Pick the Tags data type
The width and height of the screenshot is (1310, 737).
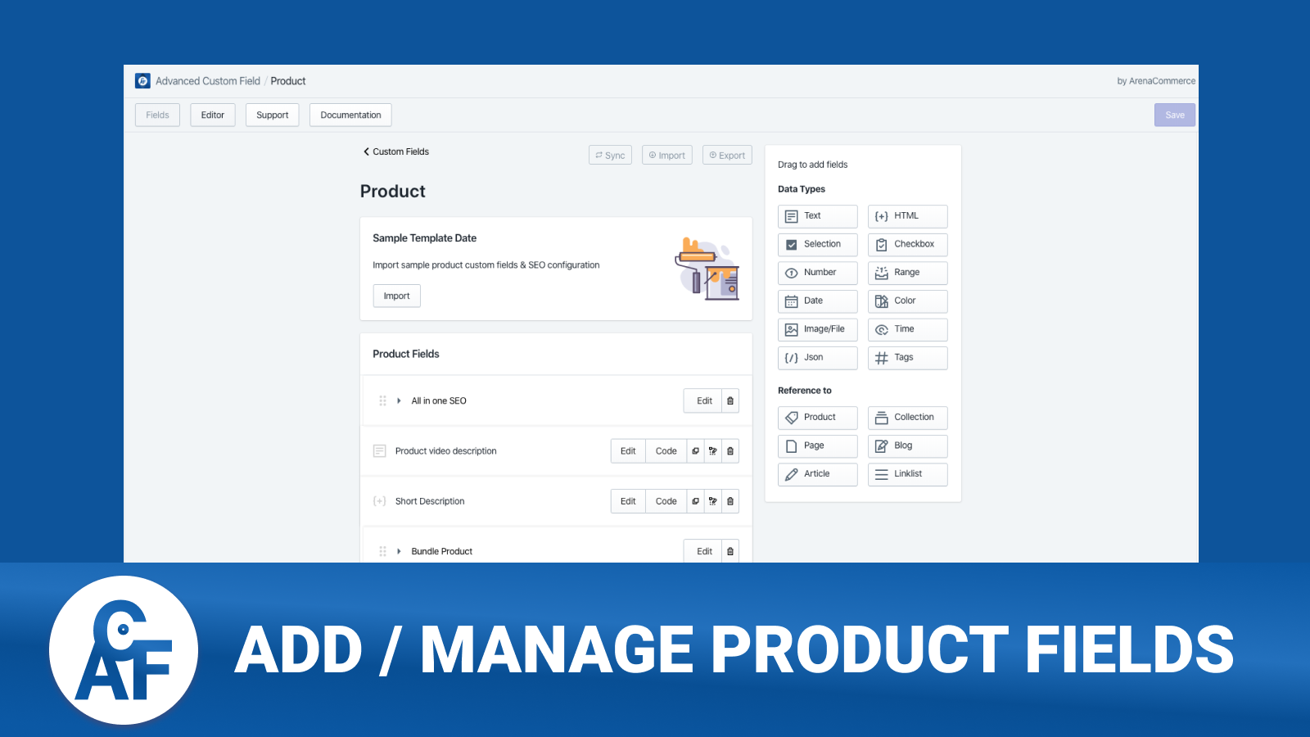[907, 358]
